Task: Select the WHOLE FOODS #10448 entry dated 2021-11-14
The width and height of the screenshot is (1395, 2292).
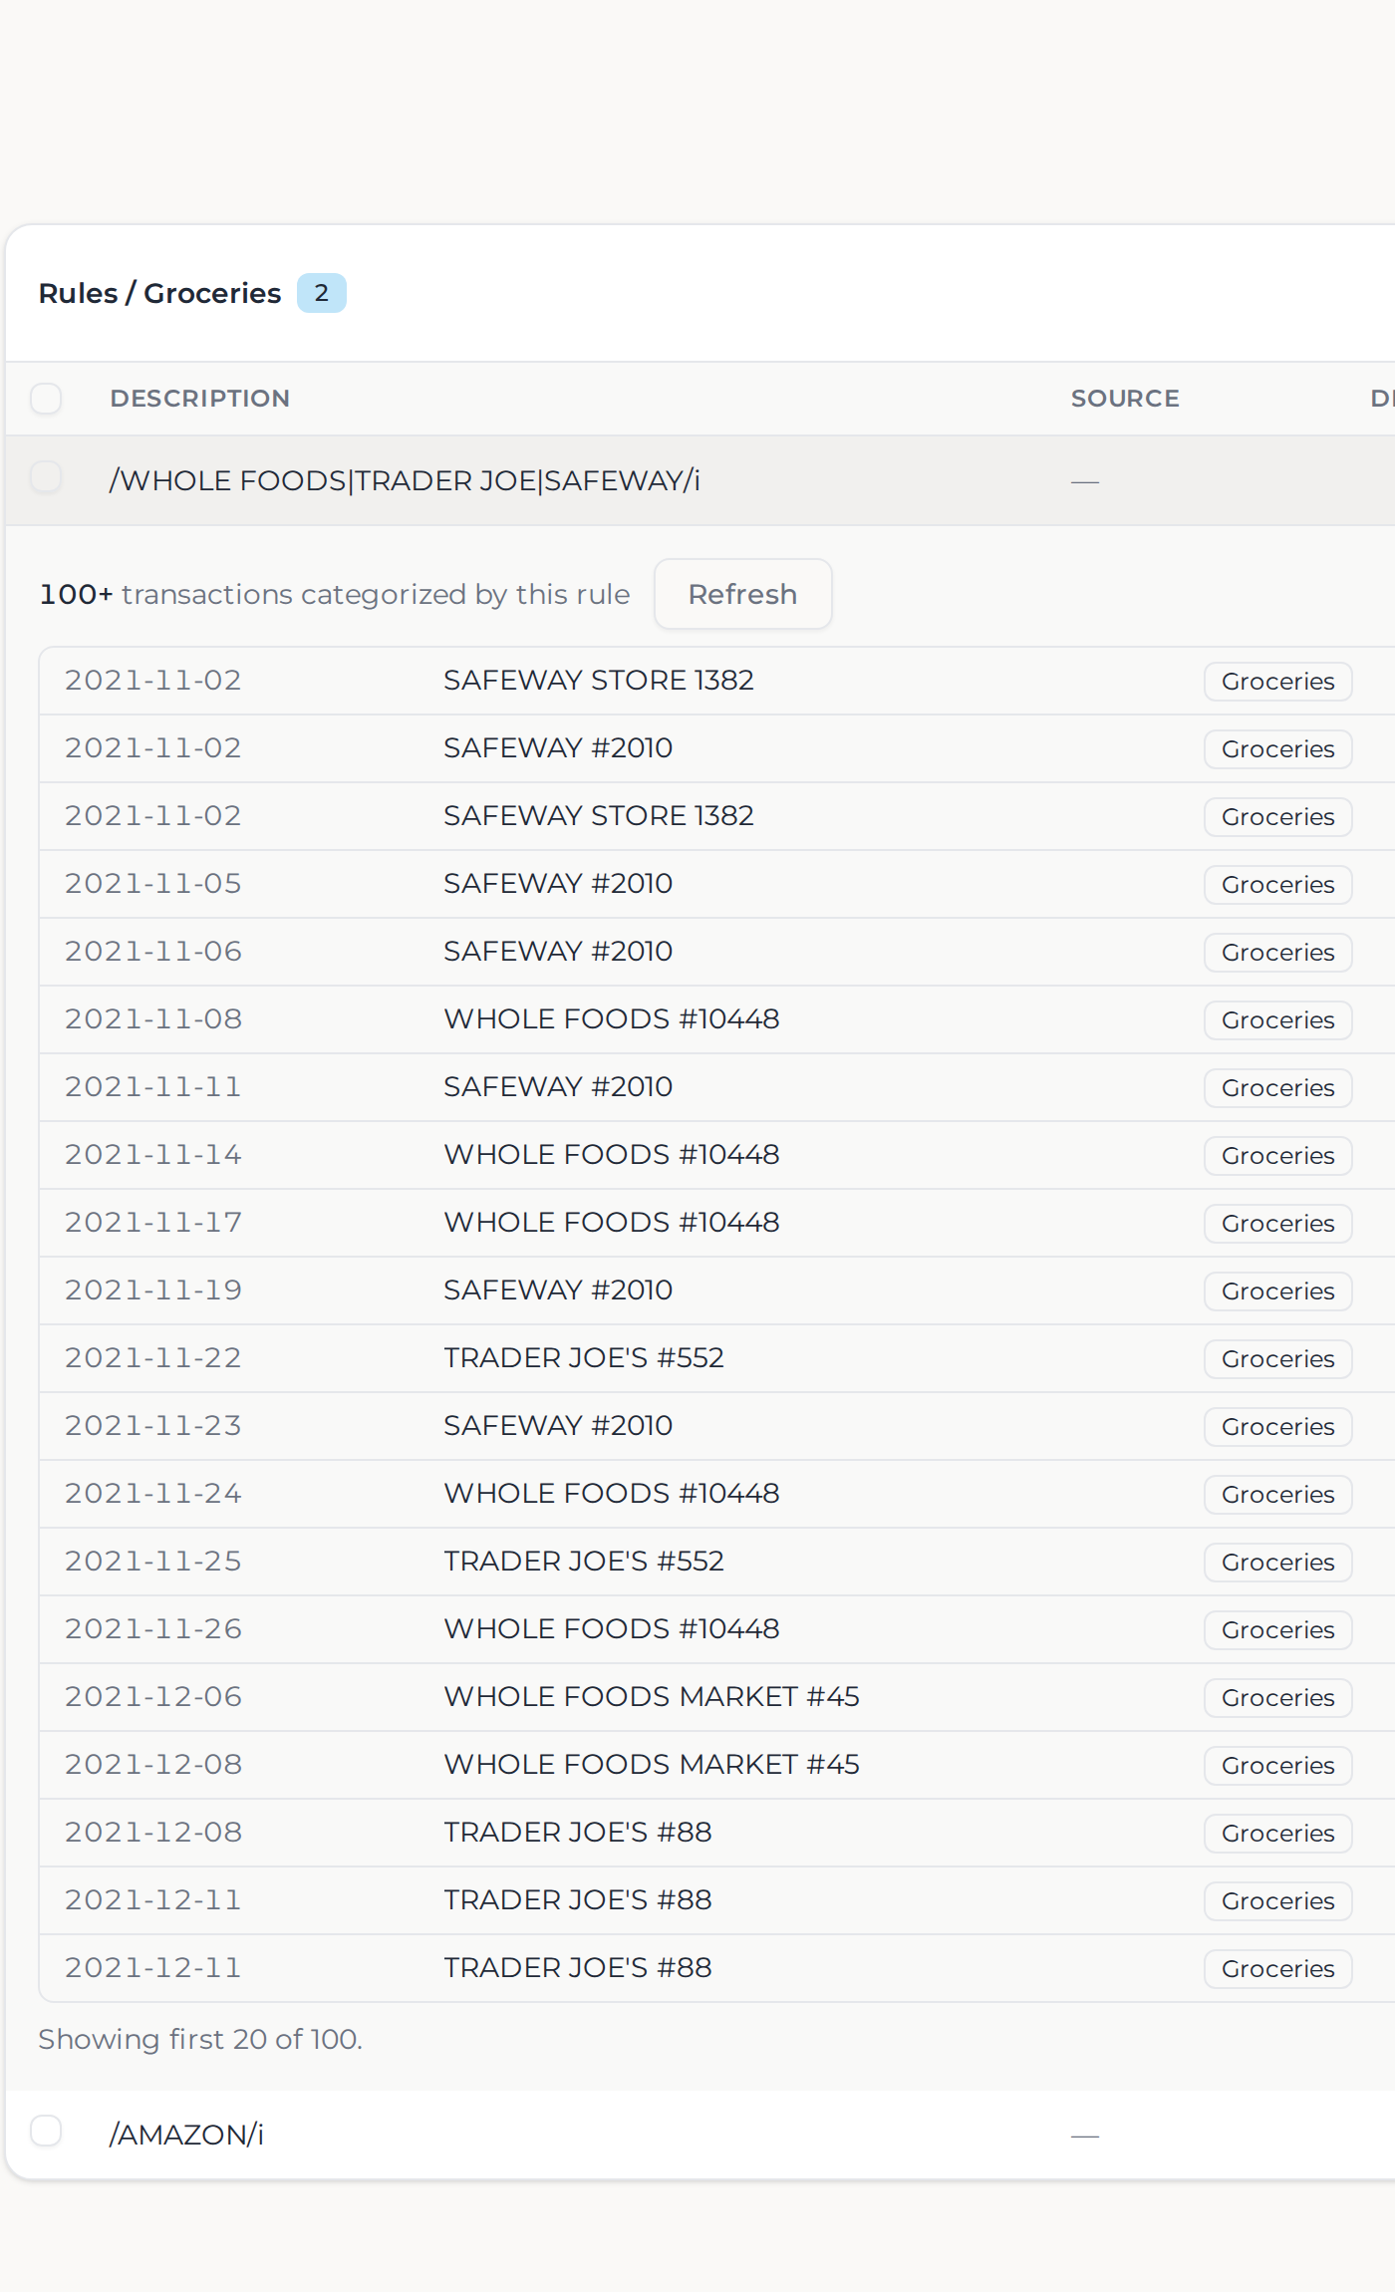Action: point(612,1154)
